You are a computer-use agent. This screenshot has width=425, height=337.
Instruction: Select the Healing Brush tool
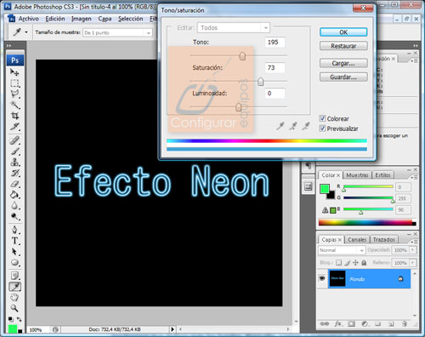pos(14,140)
